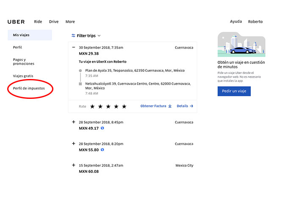Screen dimensions: 288x199
Task: Open the Ride menu item
Action: click(38, 22)
